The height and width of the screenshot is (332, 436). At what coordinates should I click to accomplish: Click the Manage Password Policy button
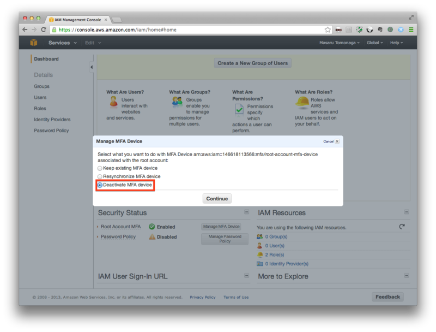pos(225,239)
